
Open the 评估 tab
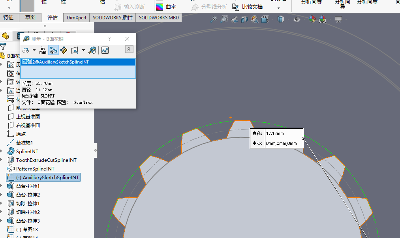pyautogui.click(x=52, y=18)
